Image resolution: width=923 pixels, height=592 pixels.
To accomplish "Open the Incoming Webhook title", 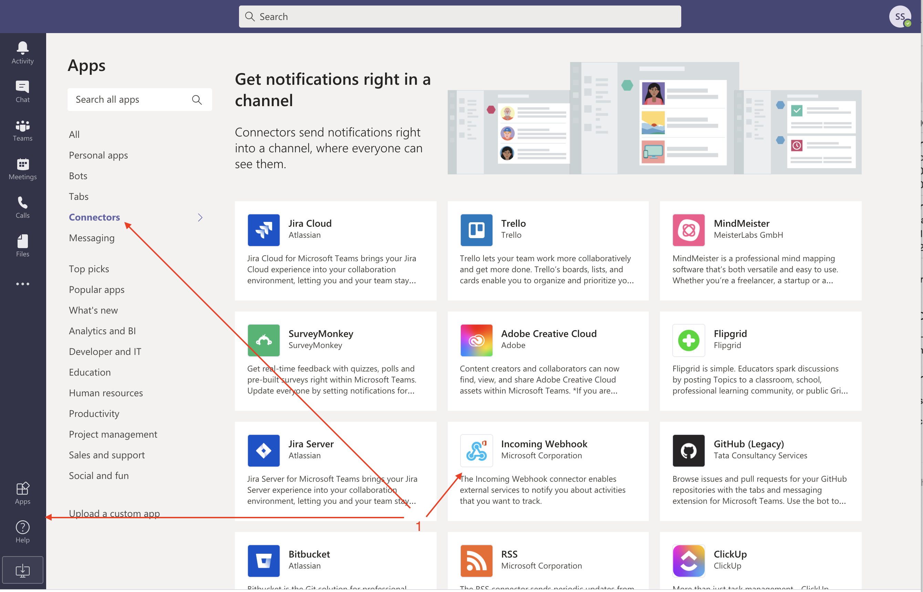I will tap(544, 444).
